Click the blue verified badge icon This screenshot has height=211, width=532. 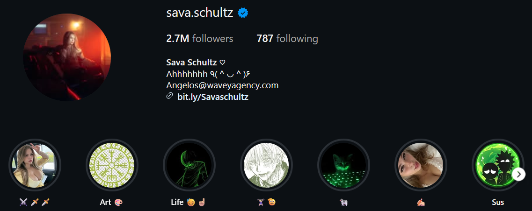click(x=243, y=13)
